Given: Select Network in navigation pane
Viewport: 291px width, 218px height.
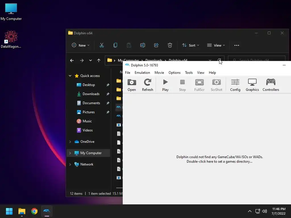Looking at the screenshot, I should pyautogui.click(x=87, y=164).
